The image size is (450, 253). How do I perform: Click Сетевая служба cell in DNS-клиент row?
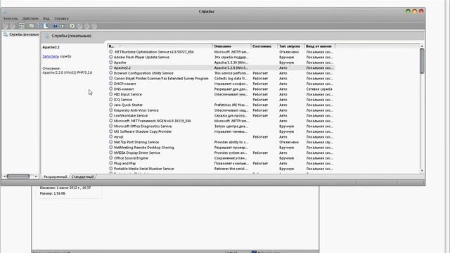click(319, 89)
